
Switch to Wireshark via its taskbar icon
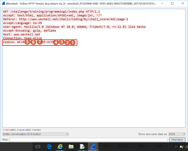(93, 146)
